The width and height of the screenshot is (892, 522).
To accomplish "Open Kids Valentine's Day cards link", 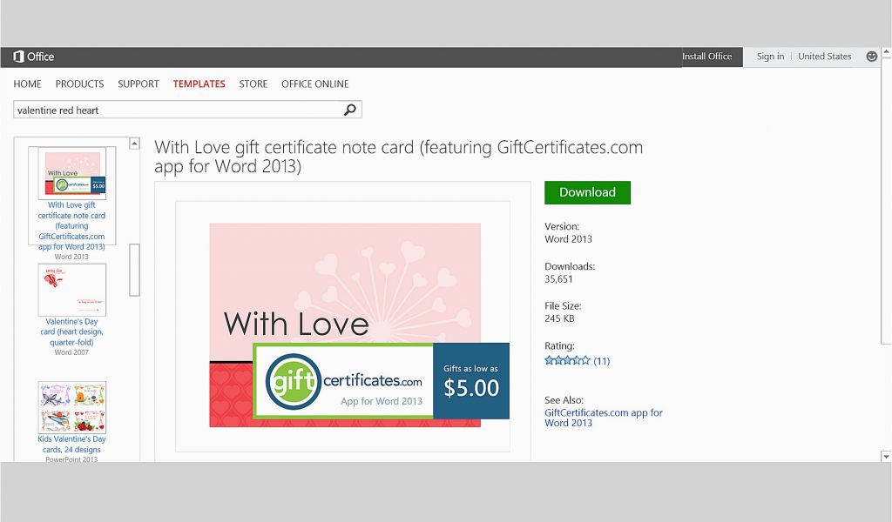I will click(x=71, y=445).
